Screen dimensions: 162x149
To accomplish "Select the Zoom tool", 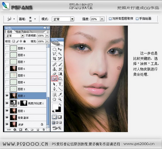I will (x=60, y=99).
